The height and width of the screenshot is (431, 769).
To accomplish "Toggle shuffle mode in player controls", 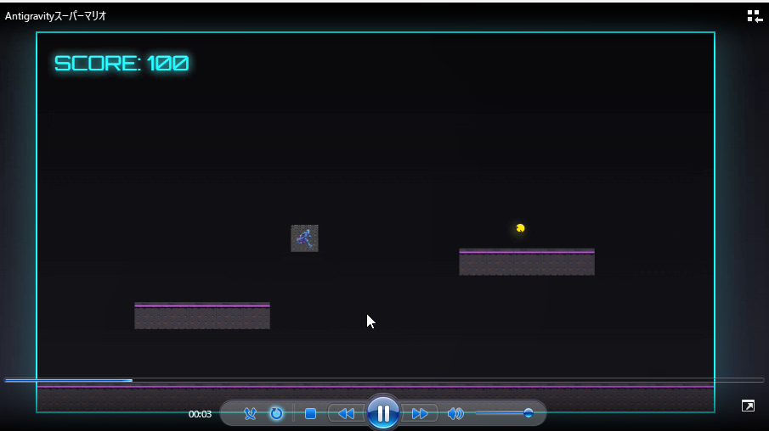I will [x=250, y=413].
